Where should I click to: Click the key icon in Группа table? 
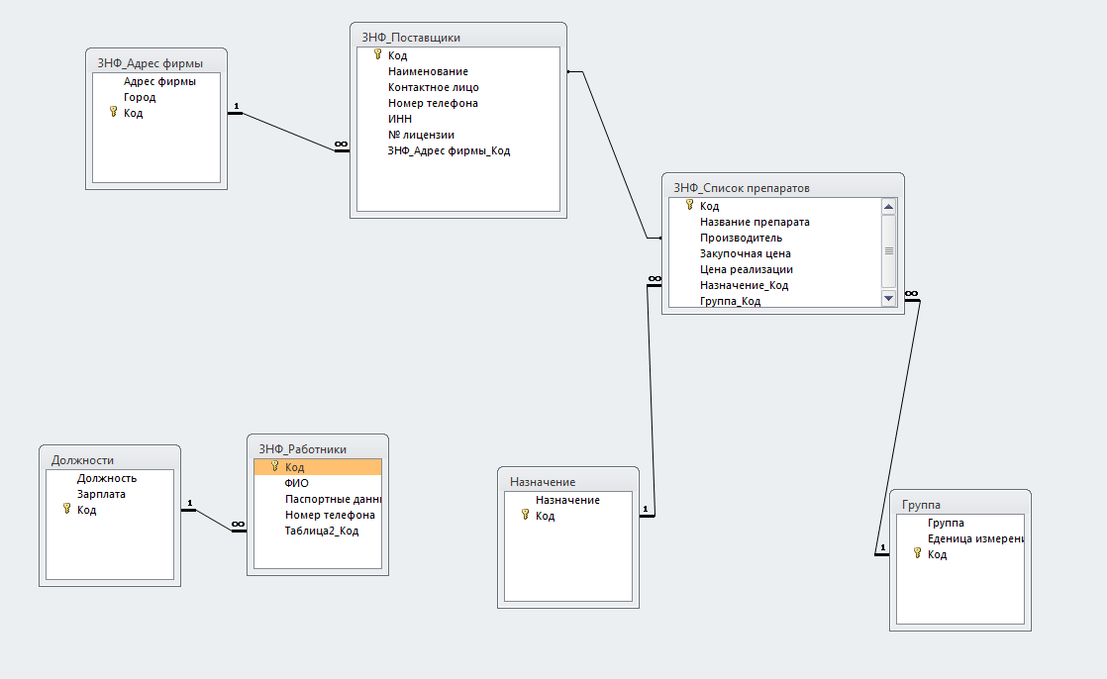[x=917, y=552]
